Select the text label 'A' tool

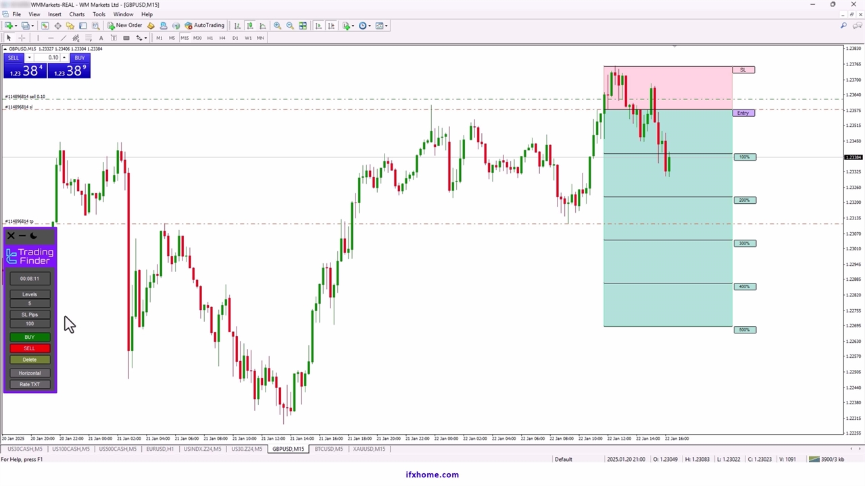pyautogui.click(x=101, y=38)
